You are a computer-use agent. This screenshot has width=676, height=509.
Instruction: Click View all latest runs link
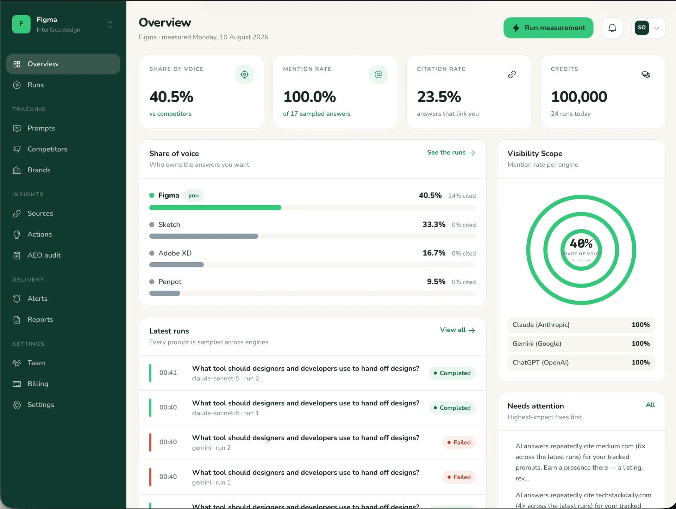click(x=457, y=330)
